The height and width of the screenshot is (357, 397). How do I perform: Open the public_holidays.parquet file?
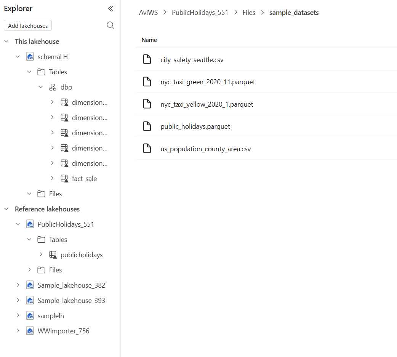195,126
